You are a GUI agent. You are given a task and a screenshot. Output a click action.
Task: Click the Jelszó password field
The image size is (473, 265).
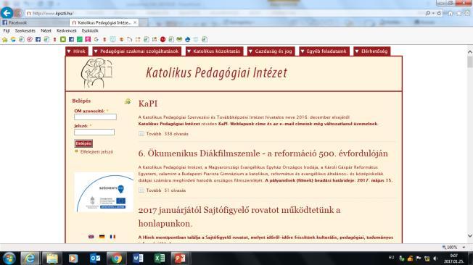pyautogui.click(x=94, y=132)
